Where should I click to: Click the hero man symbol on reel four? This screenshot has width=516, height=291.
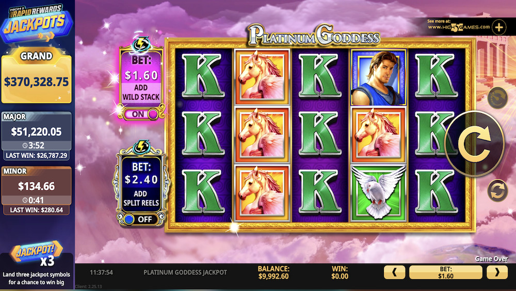(x=378, y=78)
